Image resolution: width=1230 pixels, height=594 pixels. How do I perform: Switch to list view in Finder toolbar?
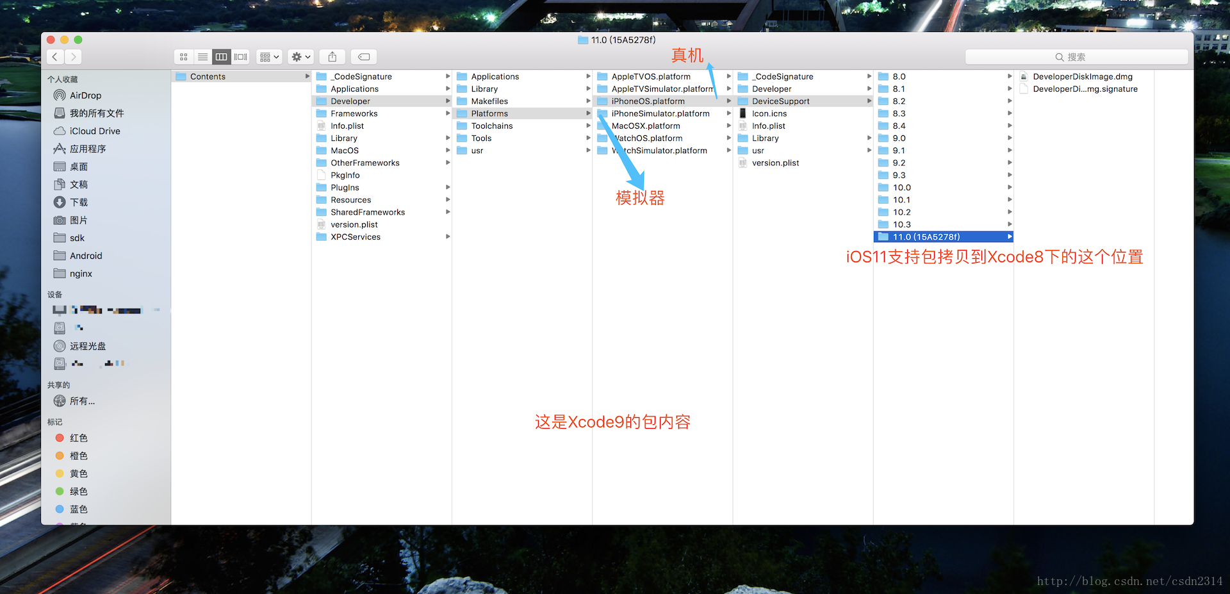202,57
